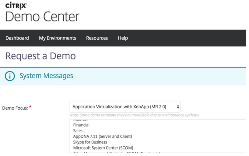Click the Request a Demo heading

41,56
